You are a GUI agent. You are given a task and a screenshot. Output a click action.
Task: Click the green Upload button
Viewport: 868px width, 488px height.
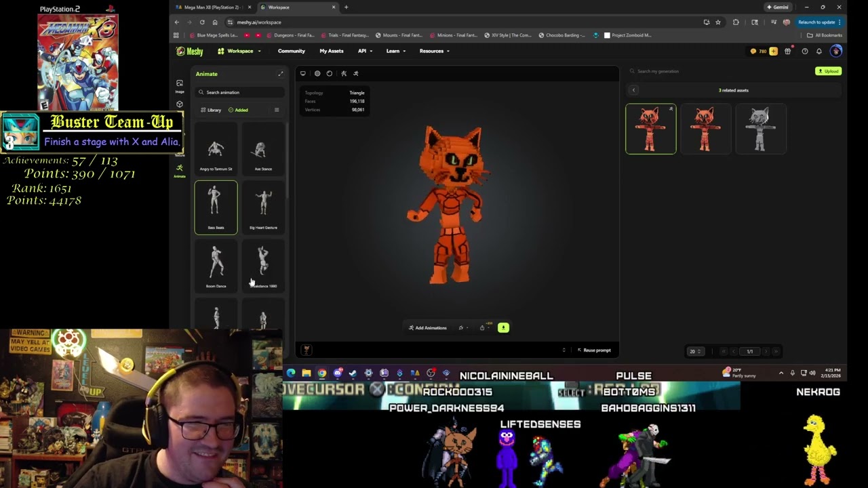pyautogui.click(x=828, y=71)
